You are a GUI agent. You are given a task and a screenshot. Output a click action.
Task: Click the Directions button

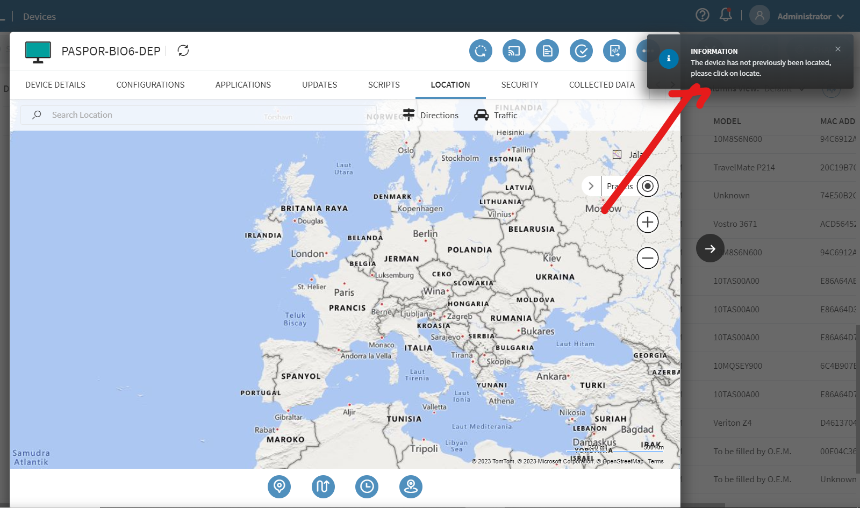(431, 115)
